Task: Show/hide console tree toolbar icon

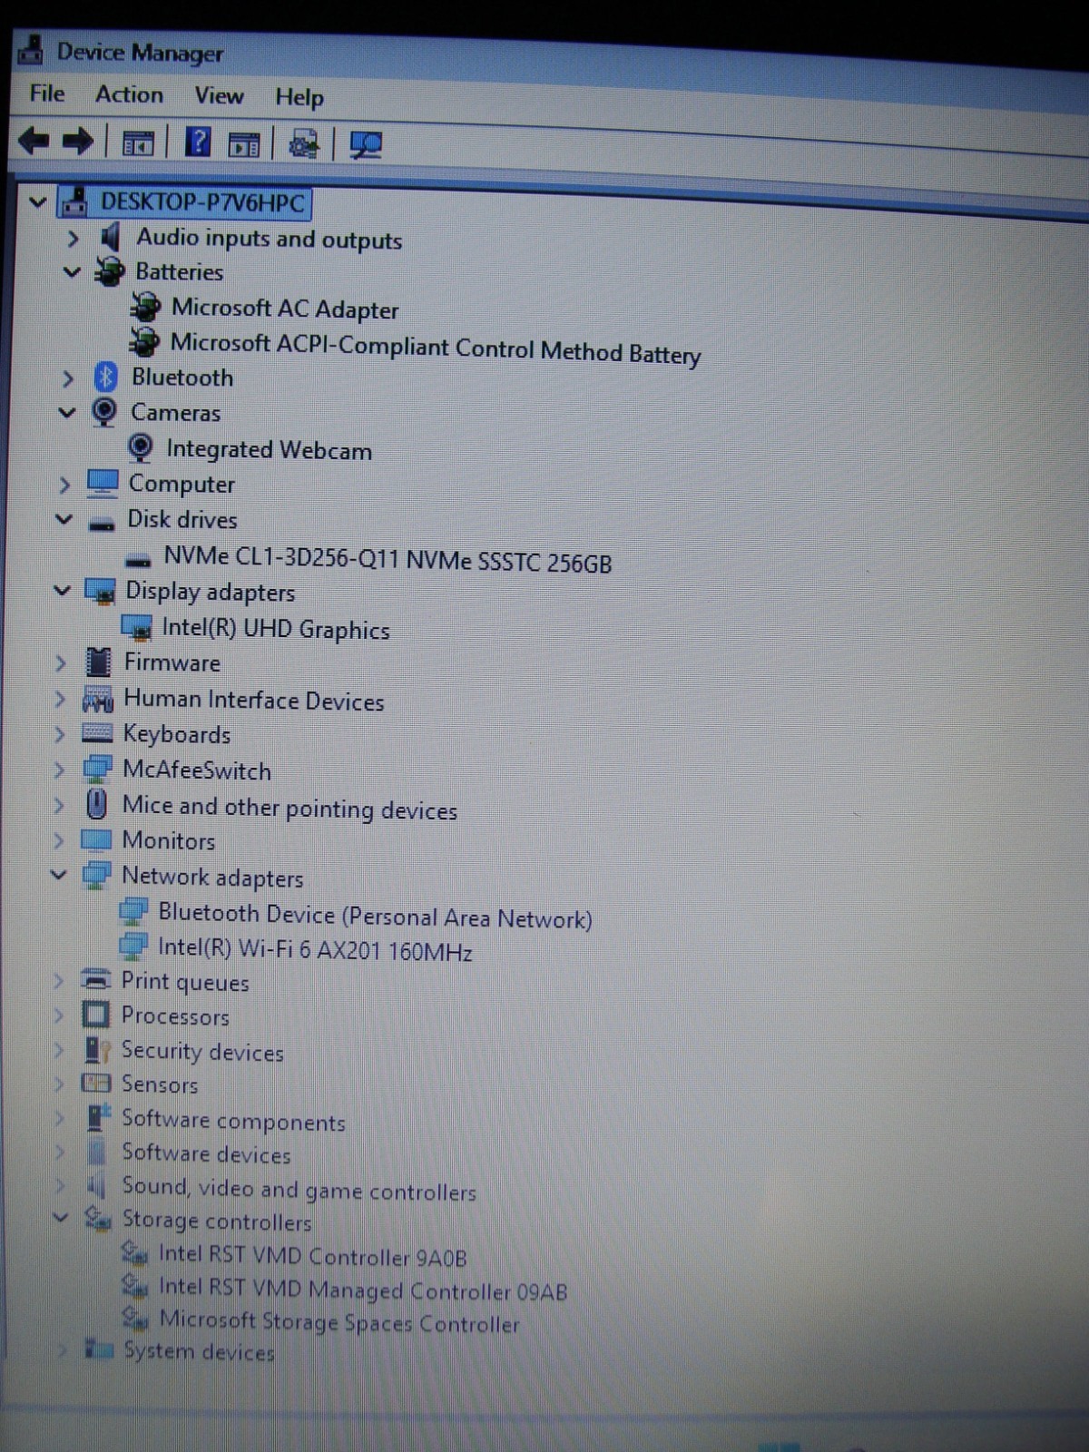Action: coord(138,143)
